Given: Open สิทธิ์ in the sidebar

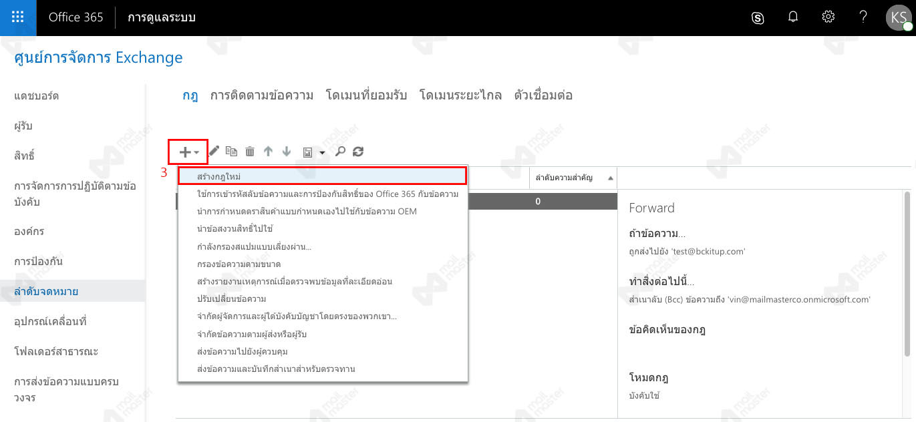Looking at the screenshot, I should pyautogui.click(x=24, y=156).
